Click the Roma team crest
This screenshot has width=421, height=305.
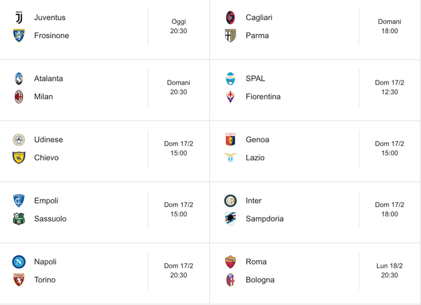tap(230, 262)
